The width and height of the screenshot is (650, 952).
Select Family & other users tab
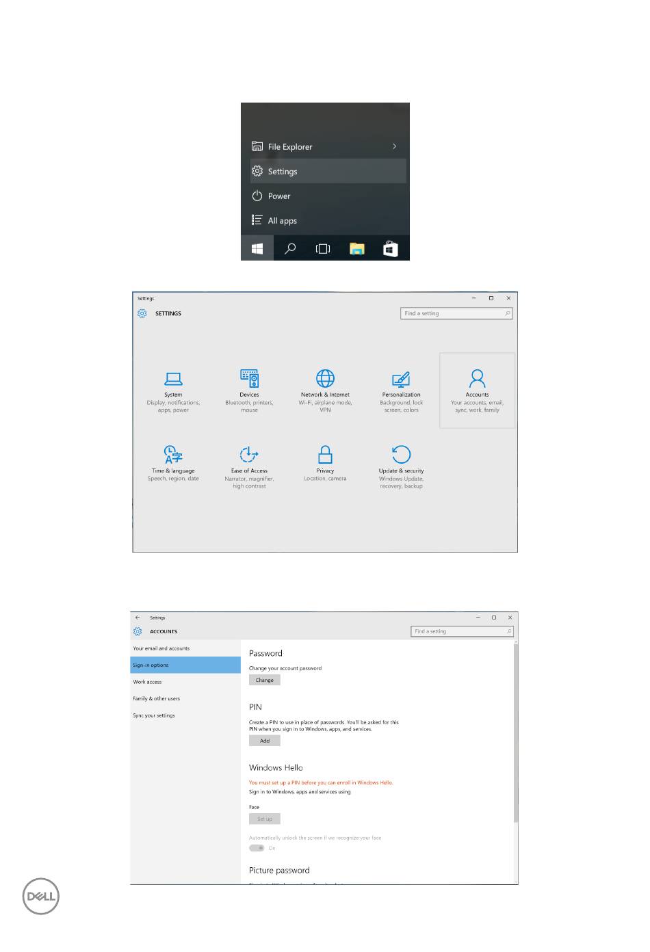(185, 698)
